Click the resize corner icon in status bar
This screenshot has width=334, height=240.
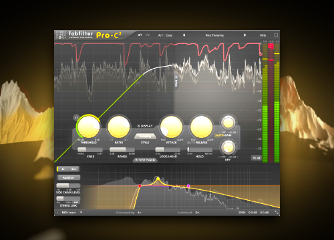tap(277, 213)
